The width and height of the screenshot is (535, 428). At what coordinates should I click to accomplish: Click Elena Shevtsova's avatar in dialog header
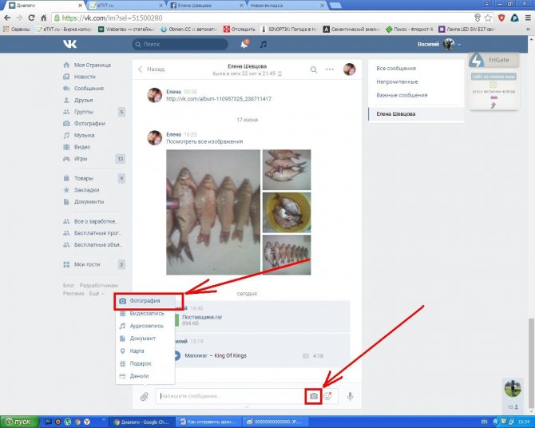tap(349, 69)
